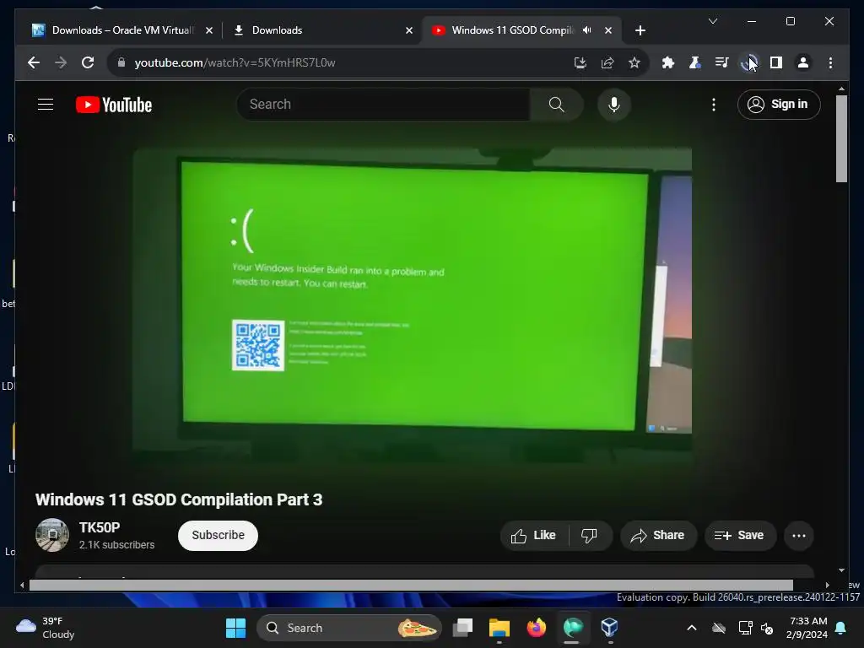The width and height of the screenshot is (864, 648).
Task: Like the video
Action: pyautogui.click(x=533, y=536)
